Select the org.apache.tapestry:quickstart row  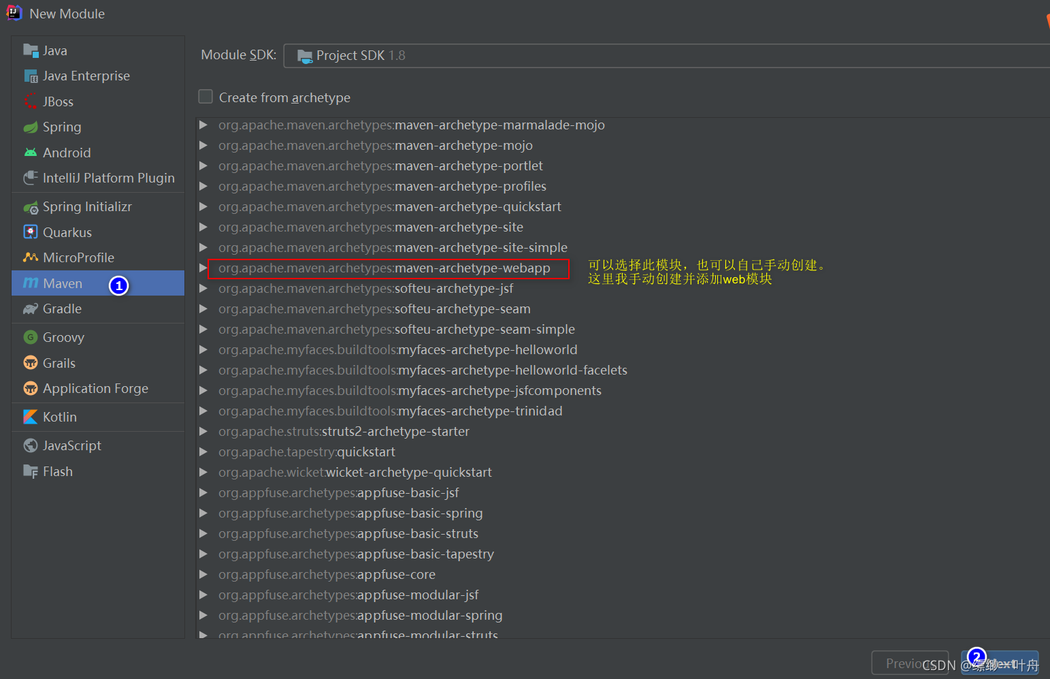(x=306, y=452)
